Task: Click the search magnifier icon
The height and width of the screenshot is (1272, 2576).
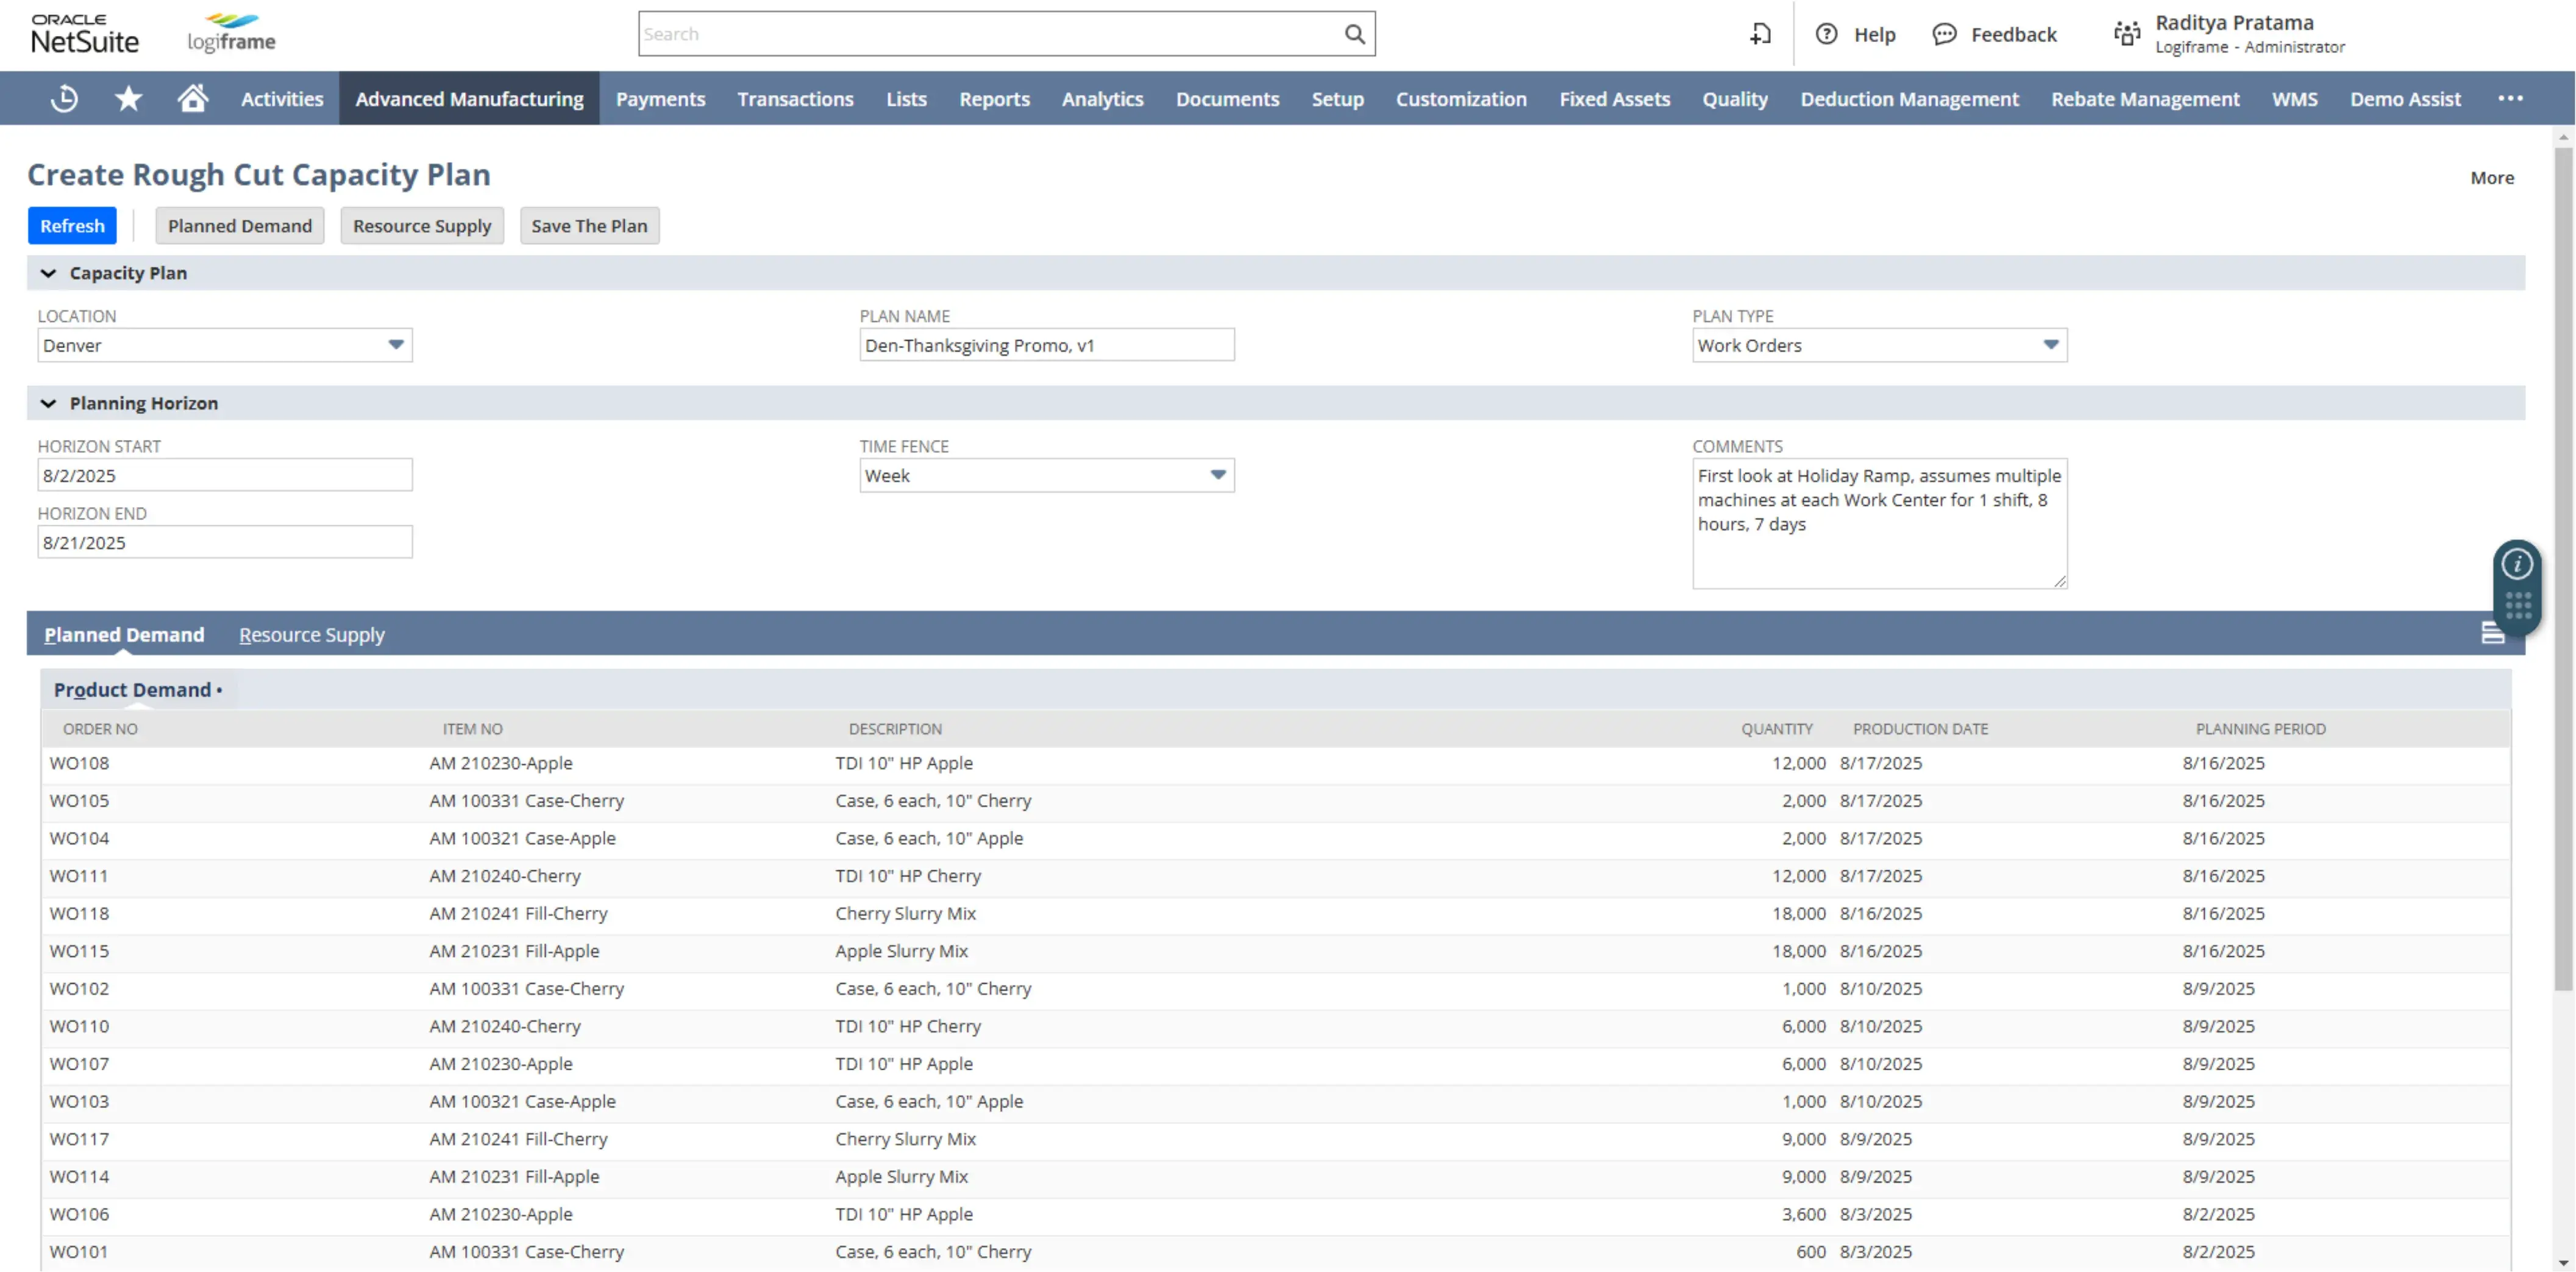Action: tap(1355, 33)
